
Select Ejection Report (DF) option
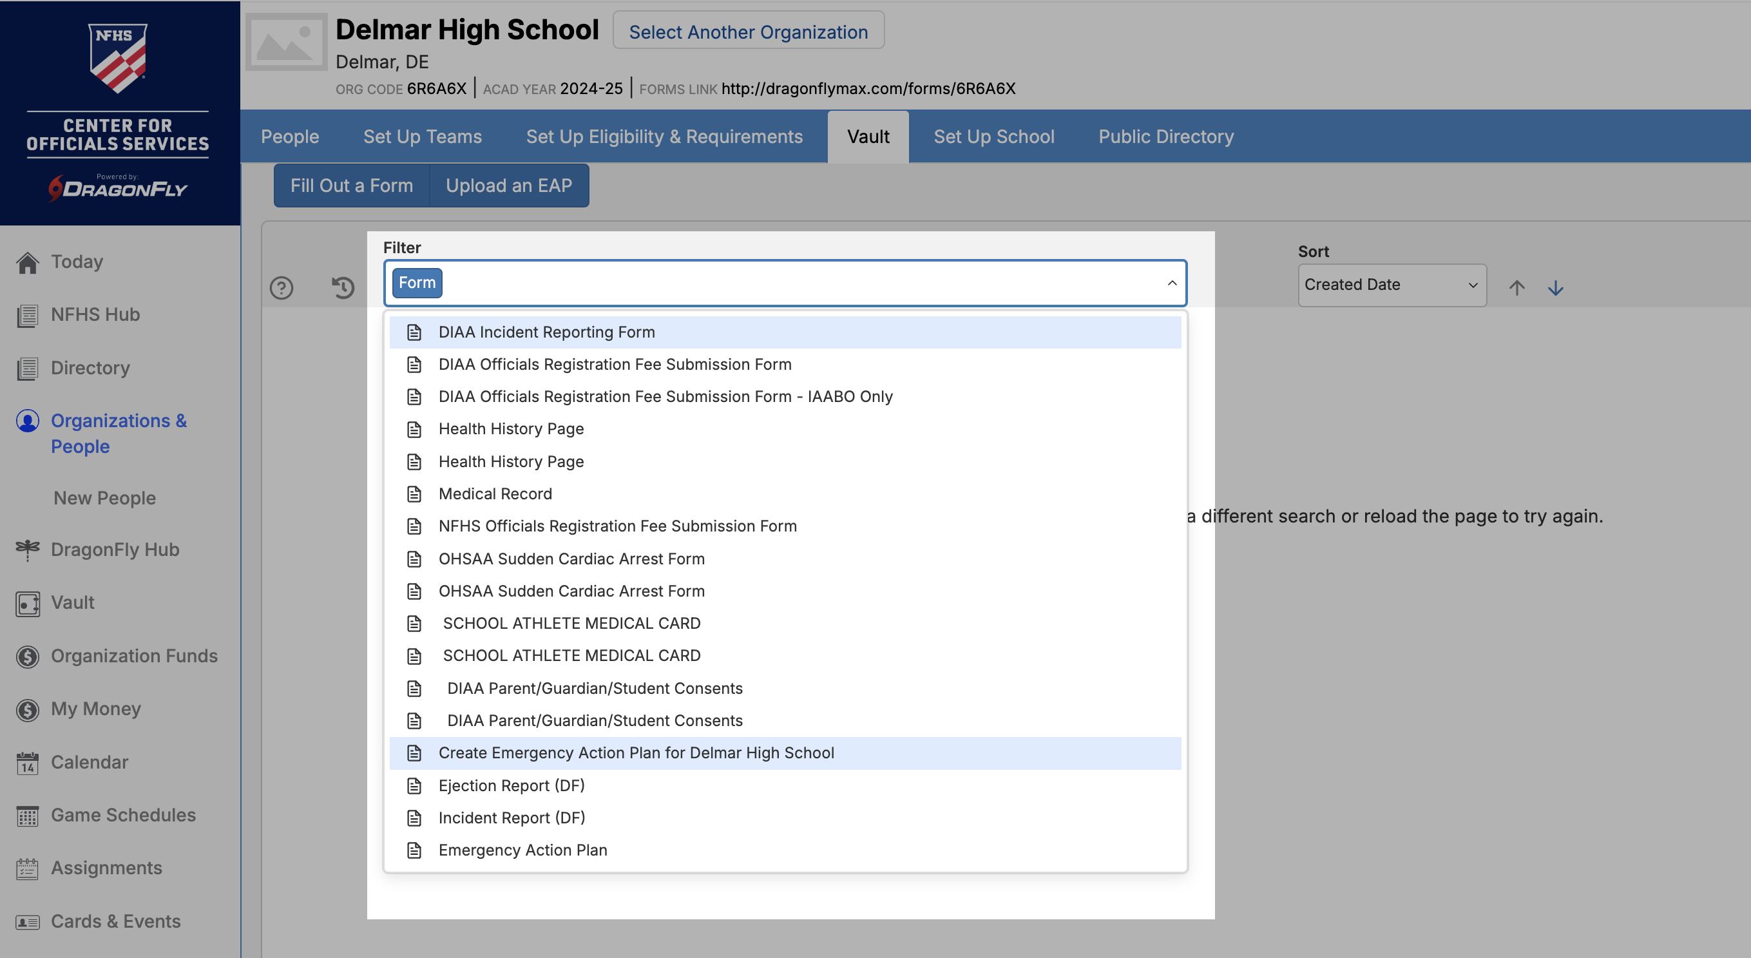tap(511, 785)
